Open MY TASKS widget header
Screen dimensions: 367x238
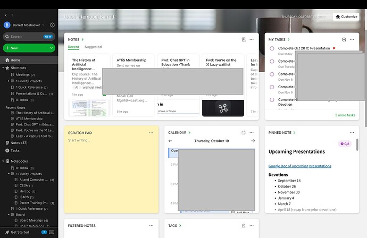pyautogui.click(x=279, y=39)
